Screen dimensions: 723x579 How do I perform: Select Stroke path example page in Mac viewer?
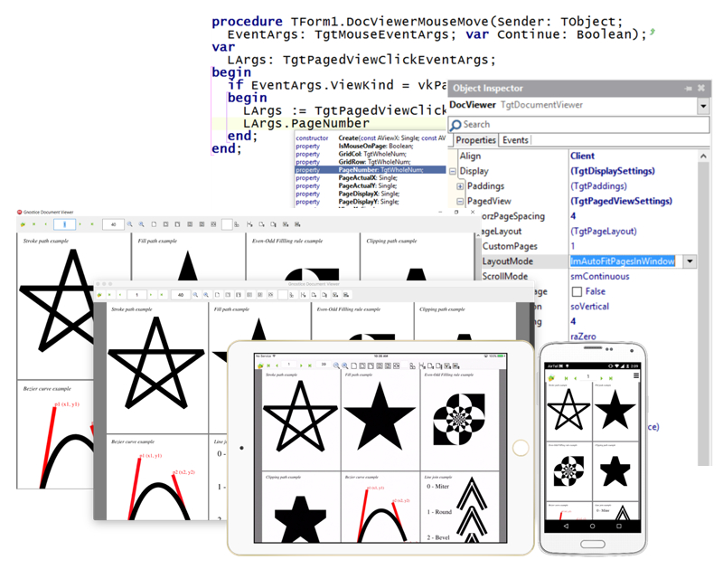(157, 367)
